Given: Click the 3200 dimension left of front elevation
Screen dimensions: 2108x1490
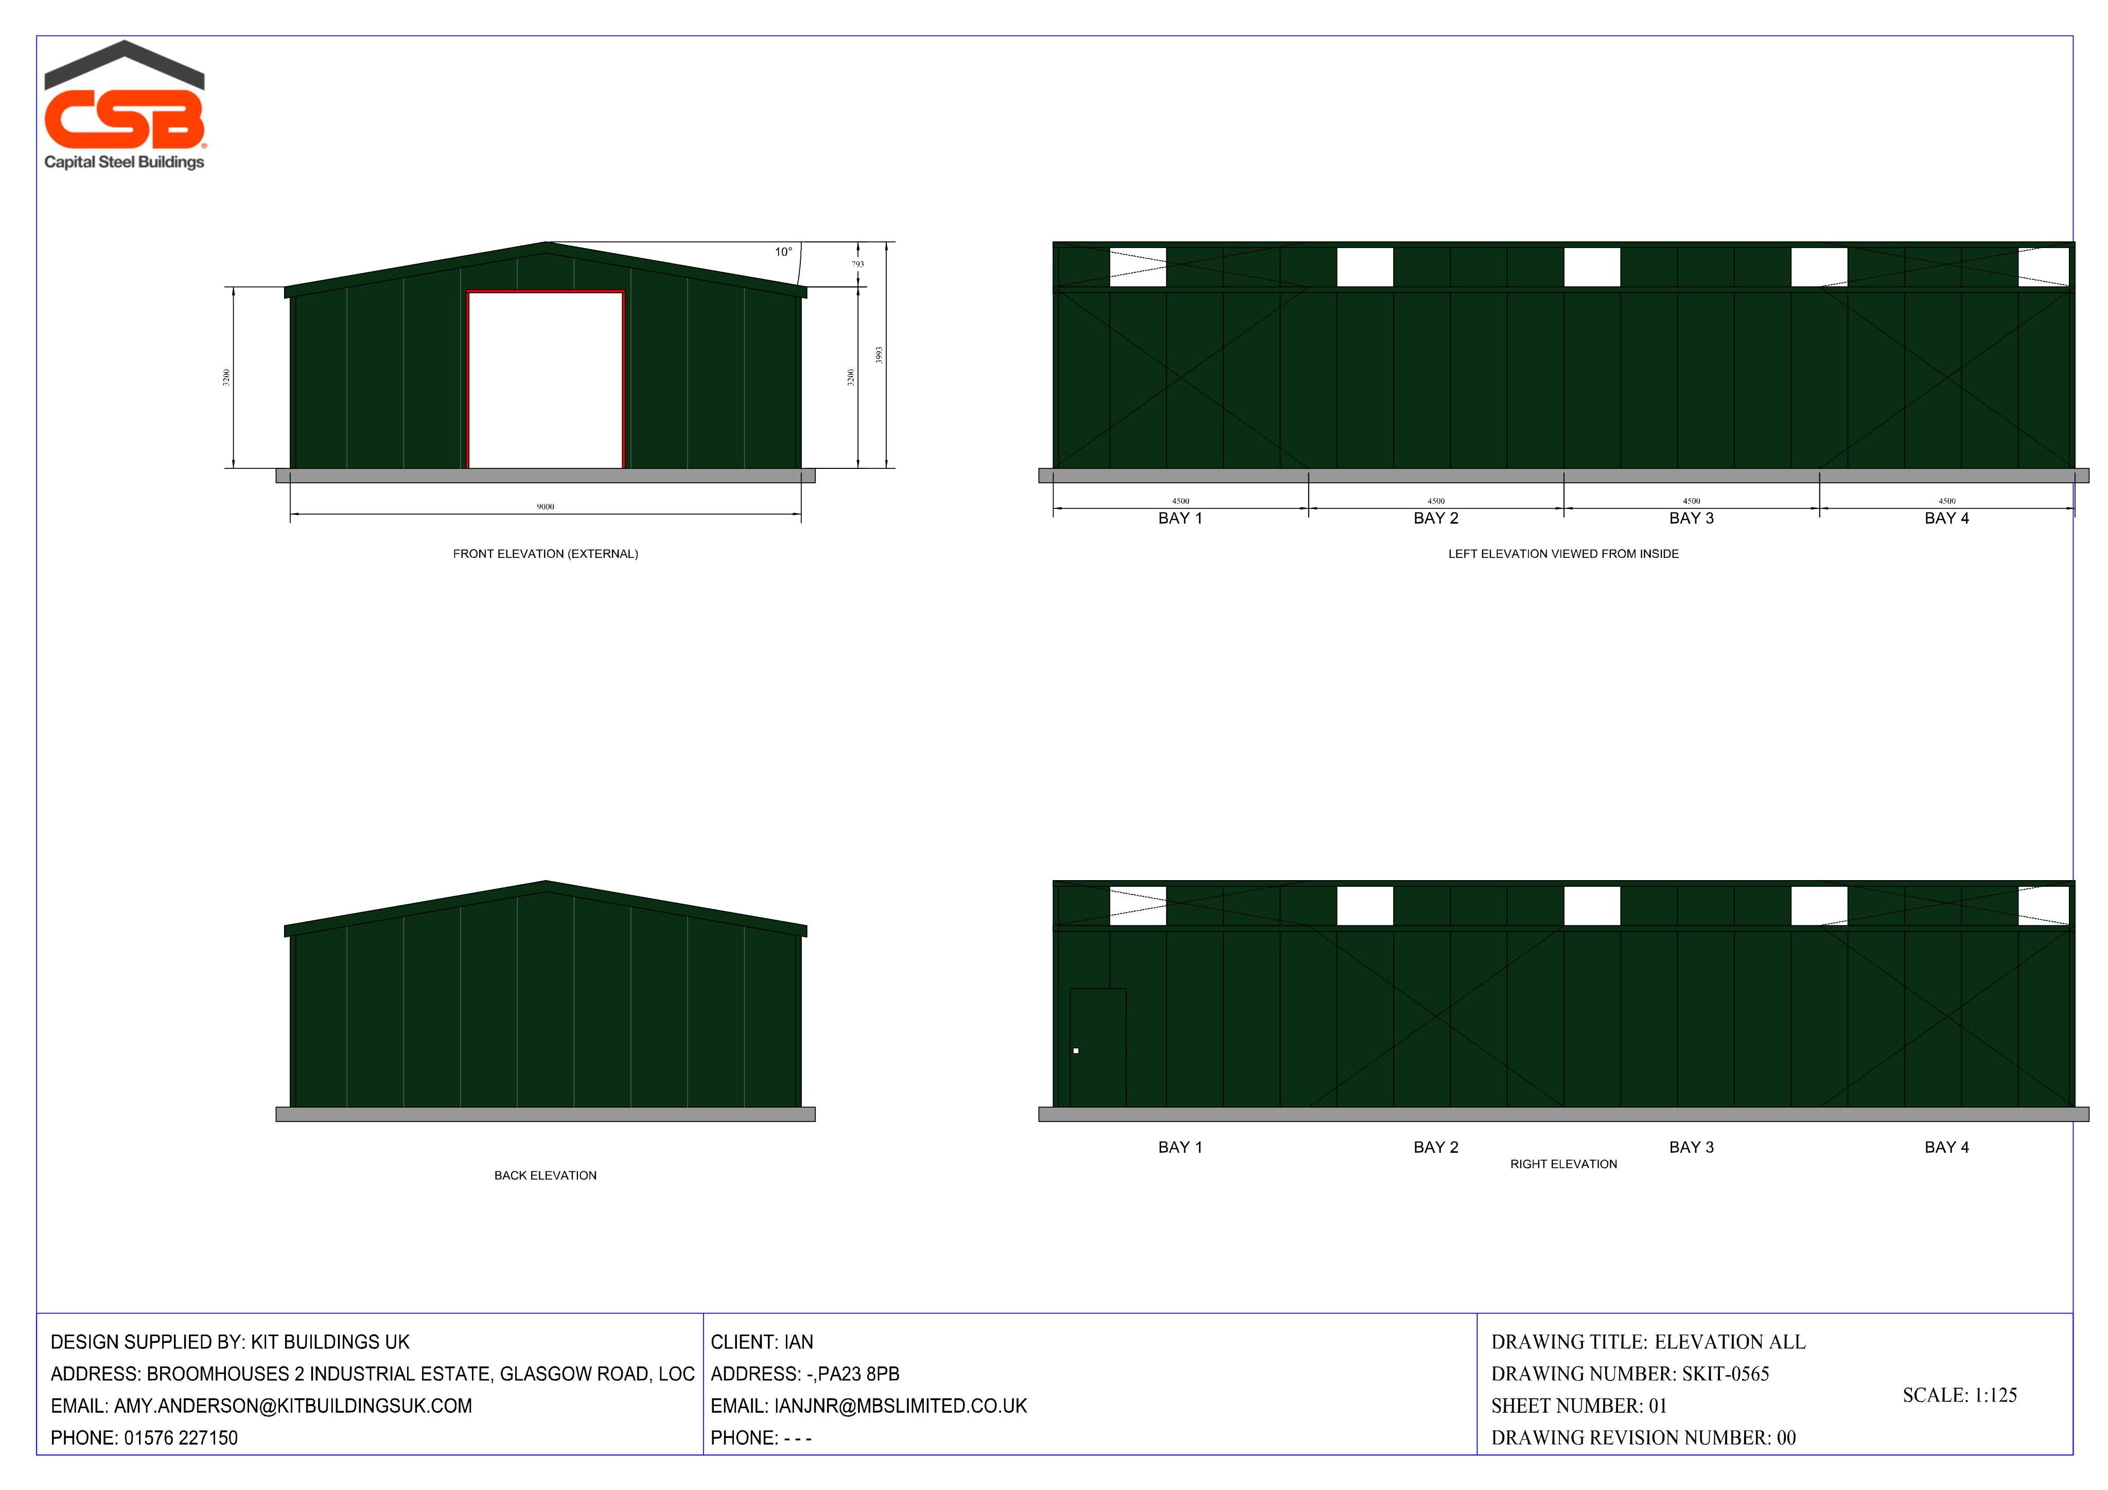Looking at the screenshot, I should [x=226, y=377].
